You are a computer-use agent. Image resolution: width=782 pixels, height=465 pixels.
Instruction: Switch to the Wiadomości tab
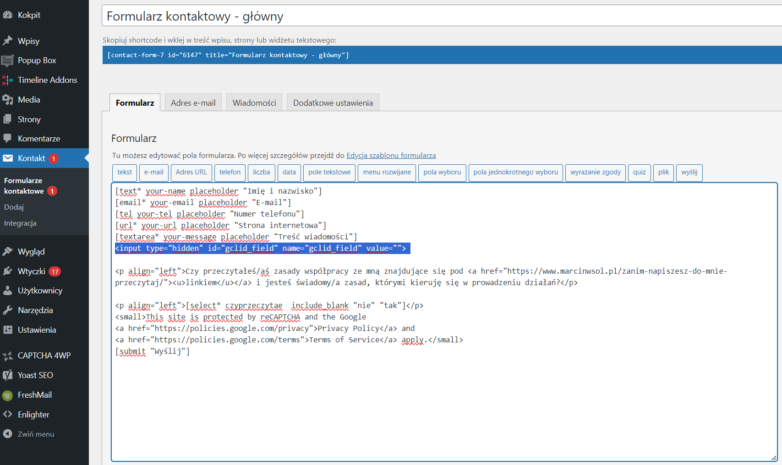pos(254,103)
